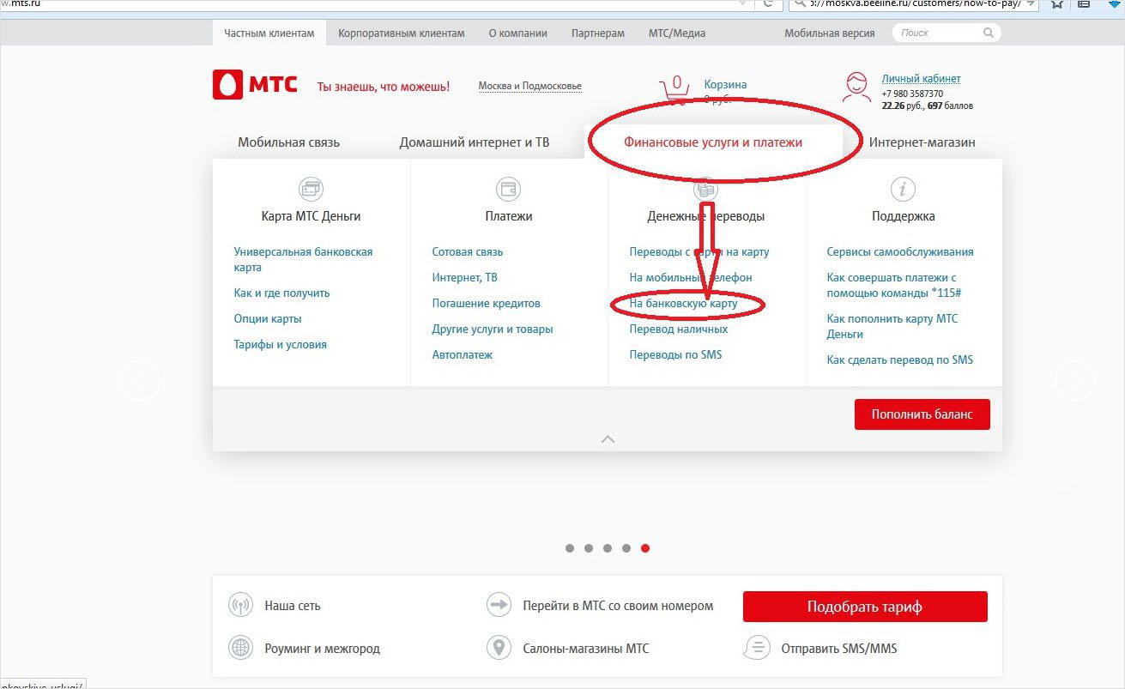
Task: Open the Домашний интернет и ТВ menu
Action: tap(475, 142)
